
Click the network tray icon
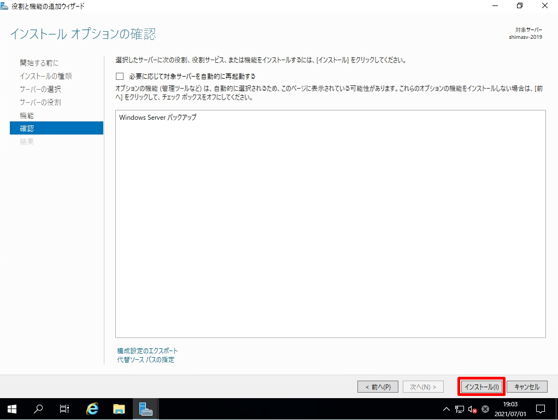[x=460, y=409]
